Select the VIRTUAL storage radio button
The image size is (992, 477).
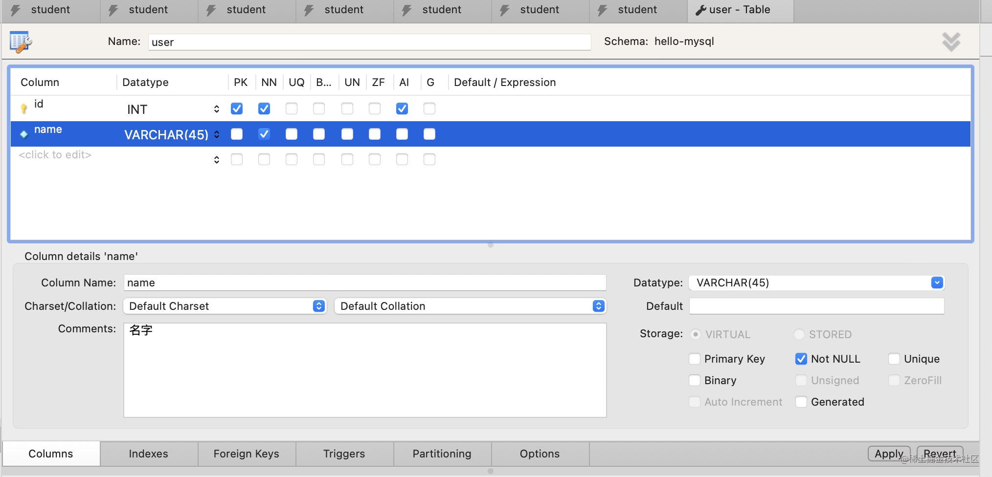696,334
